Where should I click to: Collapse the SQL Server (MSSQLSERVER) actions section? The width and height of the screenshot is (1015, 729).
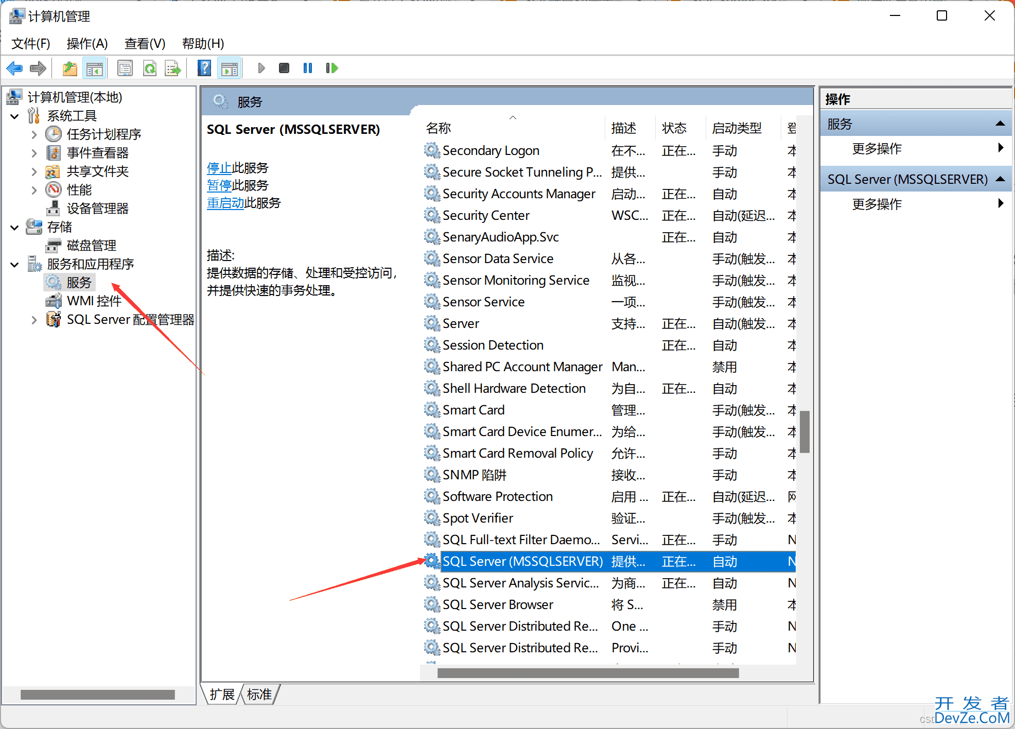[x=1000, y=179]
